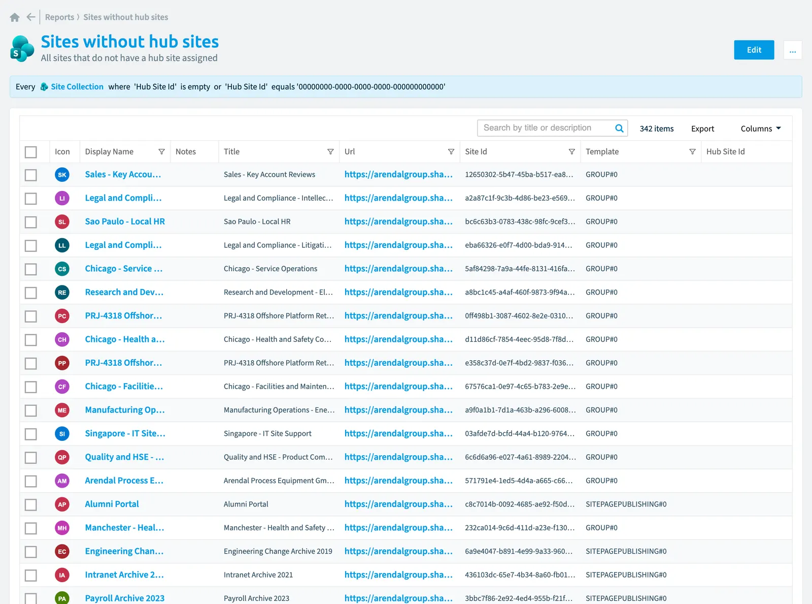Go to the home icon in breadcrumb
The width and height of the screenshot is (812, 604).
click(x=15, y=17)
